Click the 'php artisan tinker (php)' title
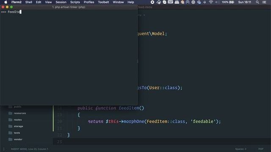Image resolution: width=271 pixels, height=152 pixels. 69,7
